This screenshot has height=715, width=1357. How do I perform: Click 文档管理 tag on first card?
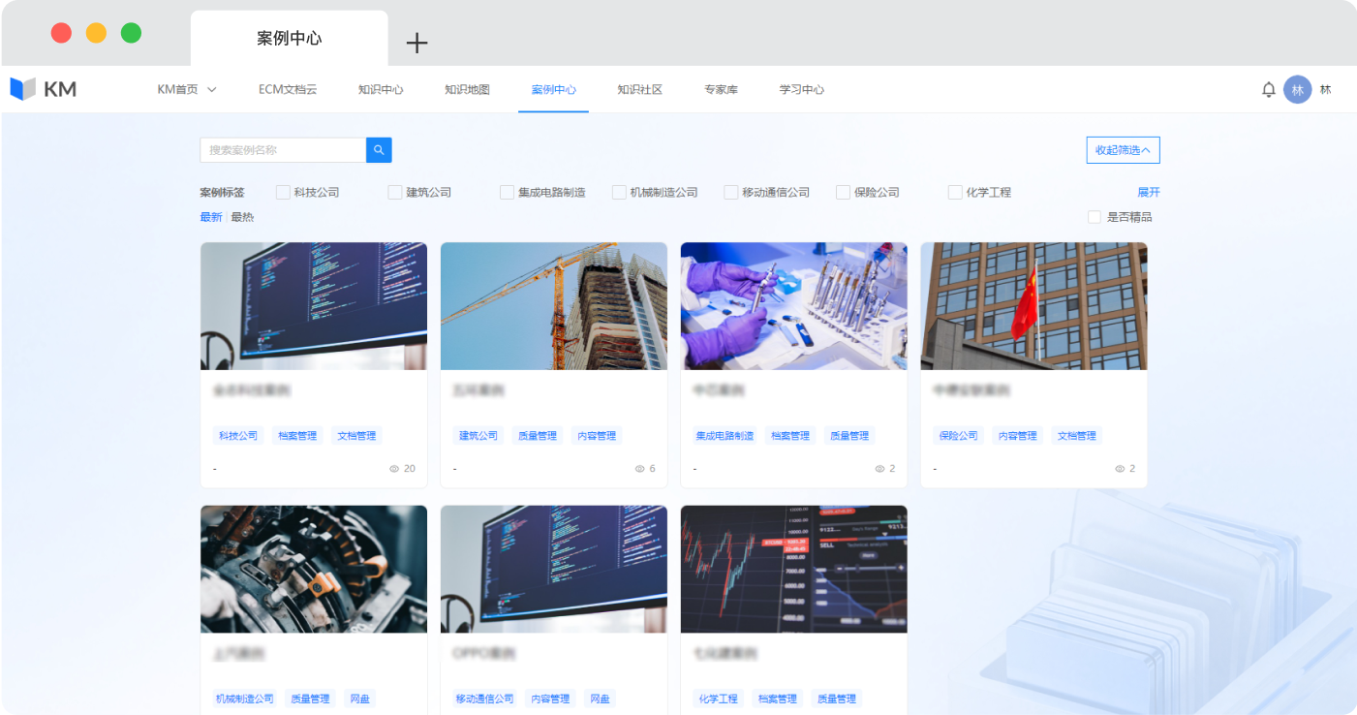click(356, 436)
